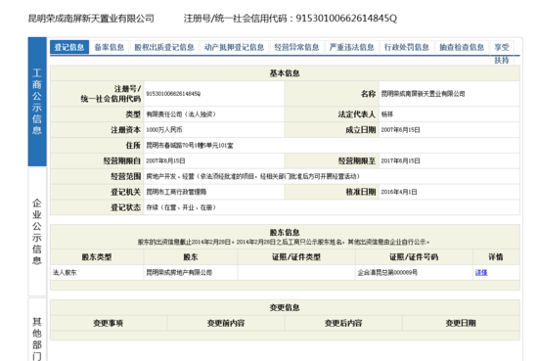This screenshot has width=538, height=361.
Task: Click the header credit code 91530100662614845Q
Action: (x=346, y=19)
